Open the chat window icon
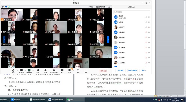The height and width of the screenshot is (102, 186). pyautogui.click(x=62, y=71)
